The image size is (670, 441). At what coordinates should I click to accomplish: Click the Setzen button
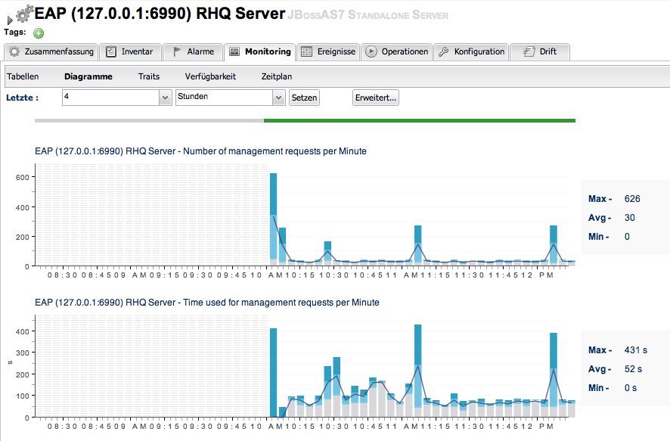[x=304, y=98]
